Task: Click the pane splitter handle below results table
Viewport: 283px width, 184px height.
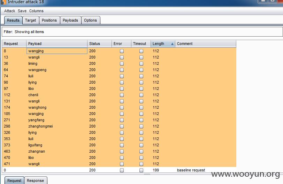Action: pos(147,174)
